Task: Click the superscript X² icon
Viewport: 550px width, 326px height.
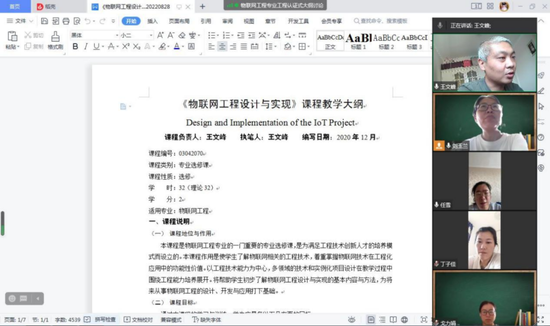Action: 126,46
